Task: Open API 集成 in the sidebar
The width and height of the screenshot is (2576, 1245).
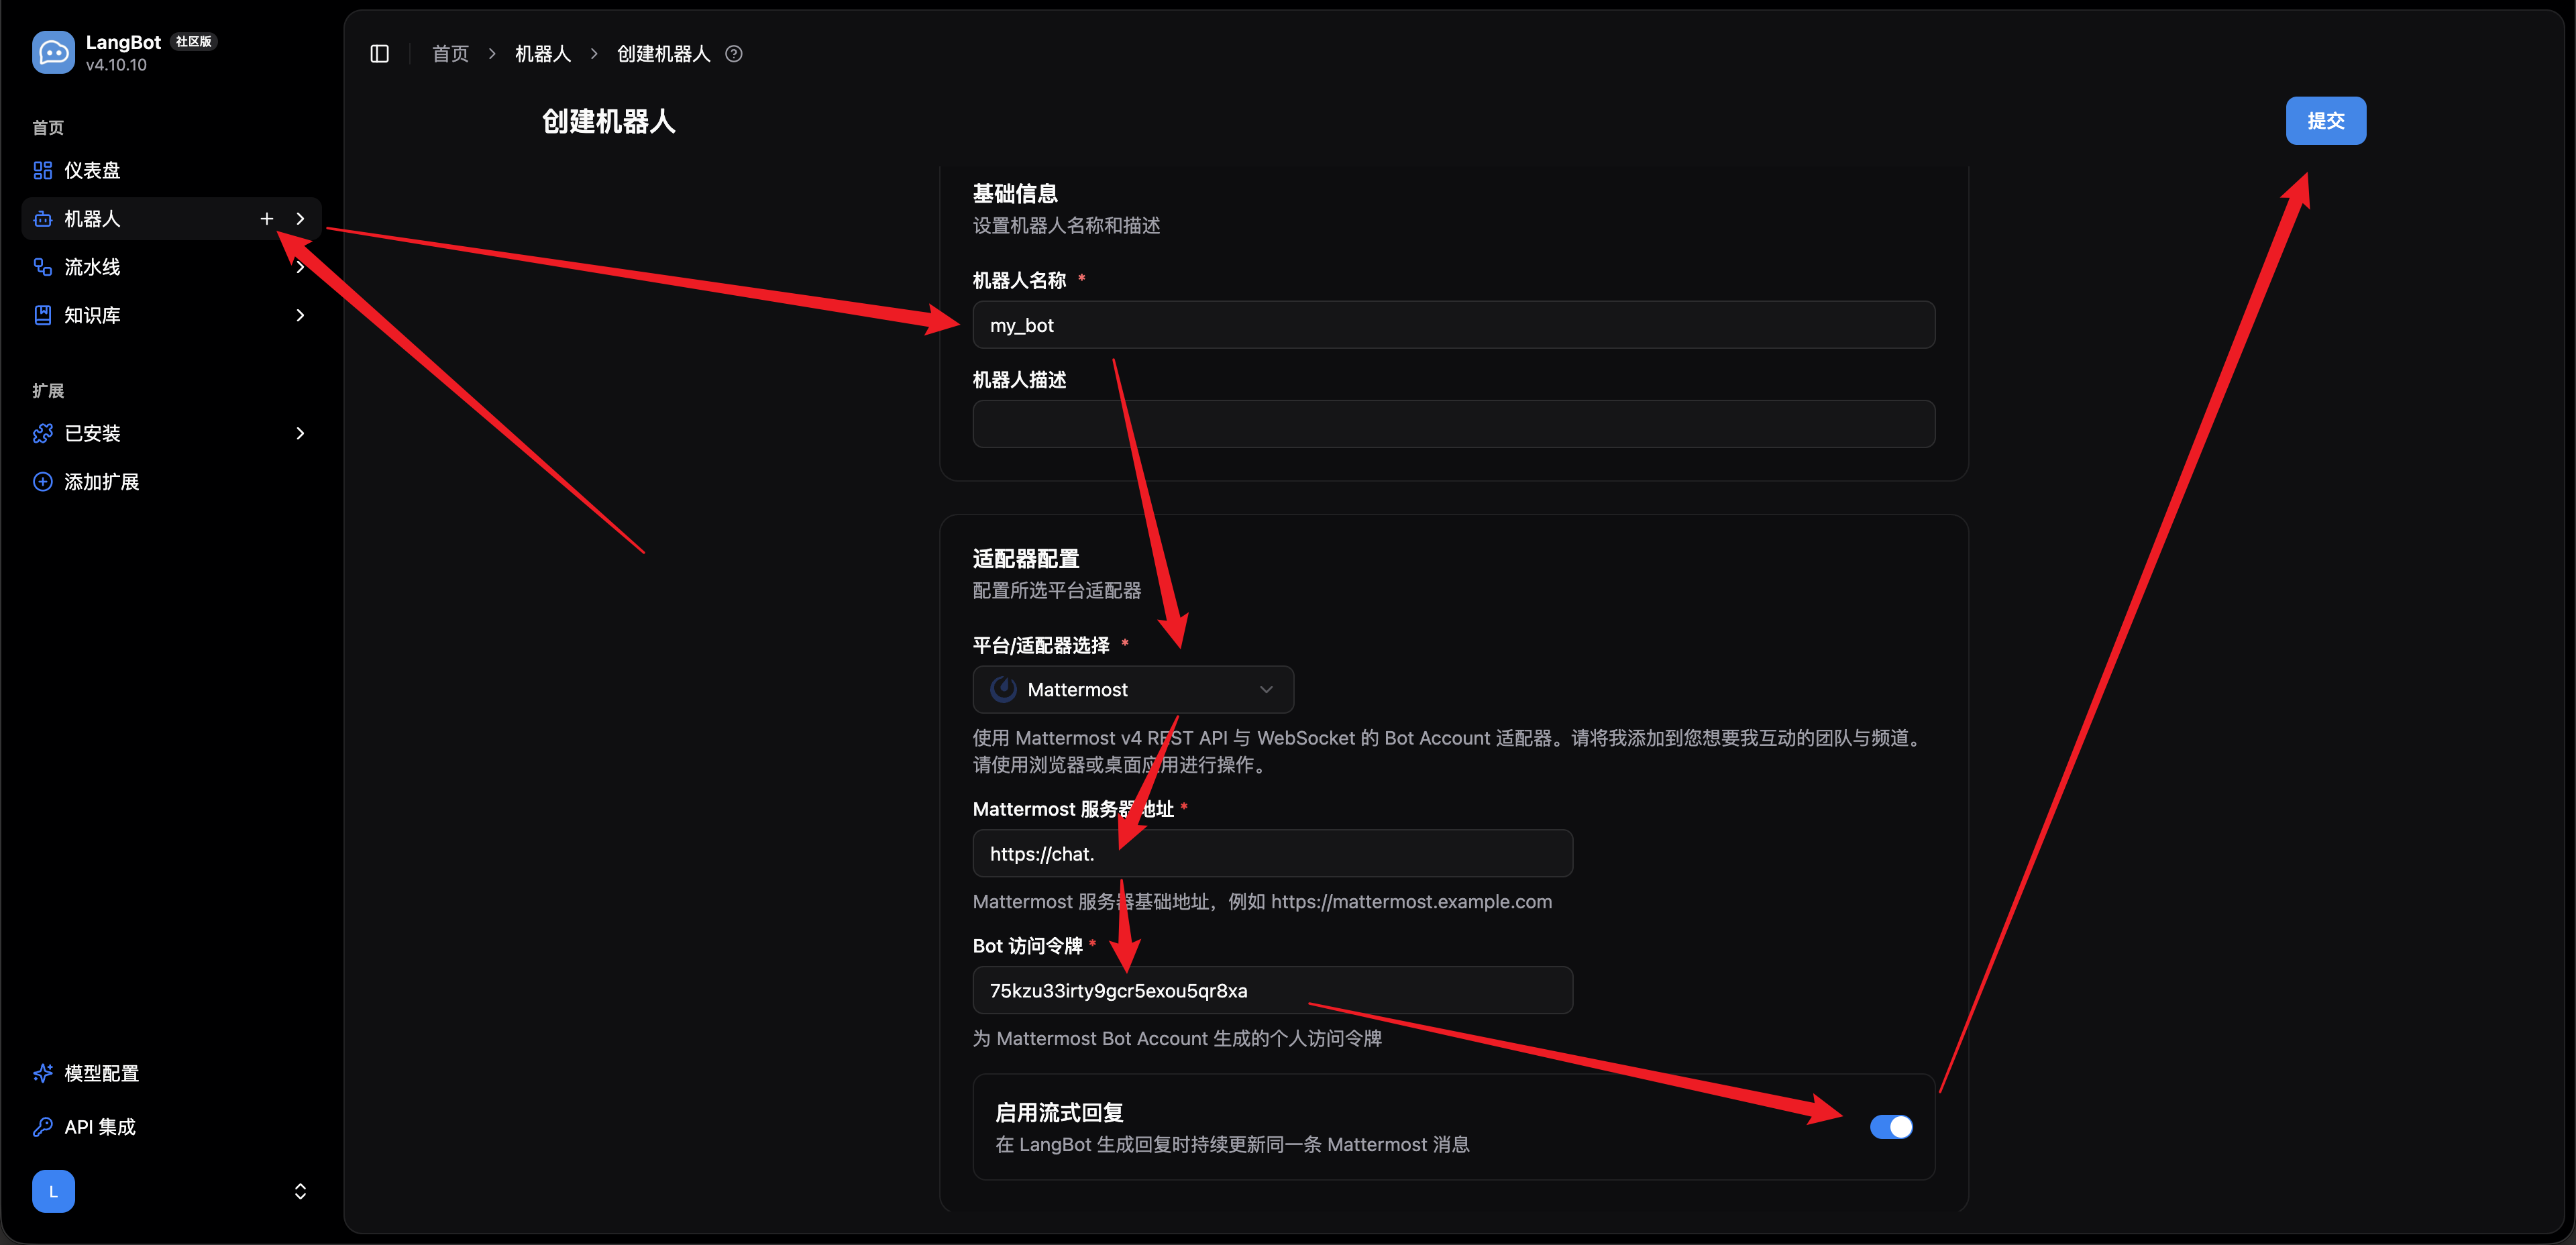Action: pyautogui.click(x=171, y=1127)
